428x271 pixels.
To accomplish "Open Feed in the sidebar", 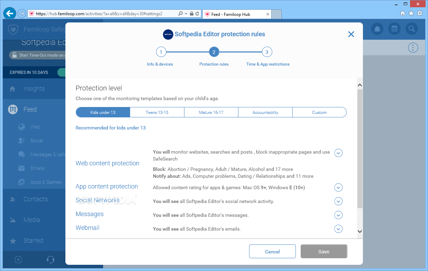I will click(34, 109).
